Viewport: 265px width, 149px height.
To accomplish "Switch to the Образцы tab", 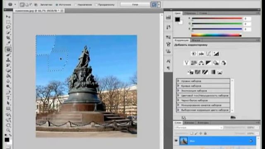I will [x=190, y=13].
